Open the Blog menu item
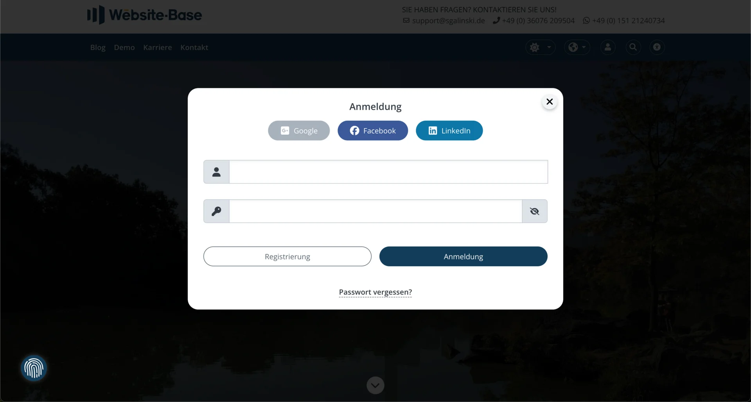751x402 pixels. click(98, 47)
